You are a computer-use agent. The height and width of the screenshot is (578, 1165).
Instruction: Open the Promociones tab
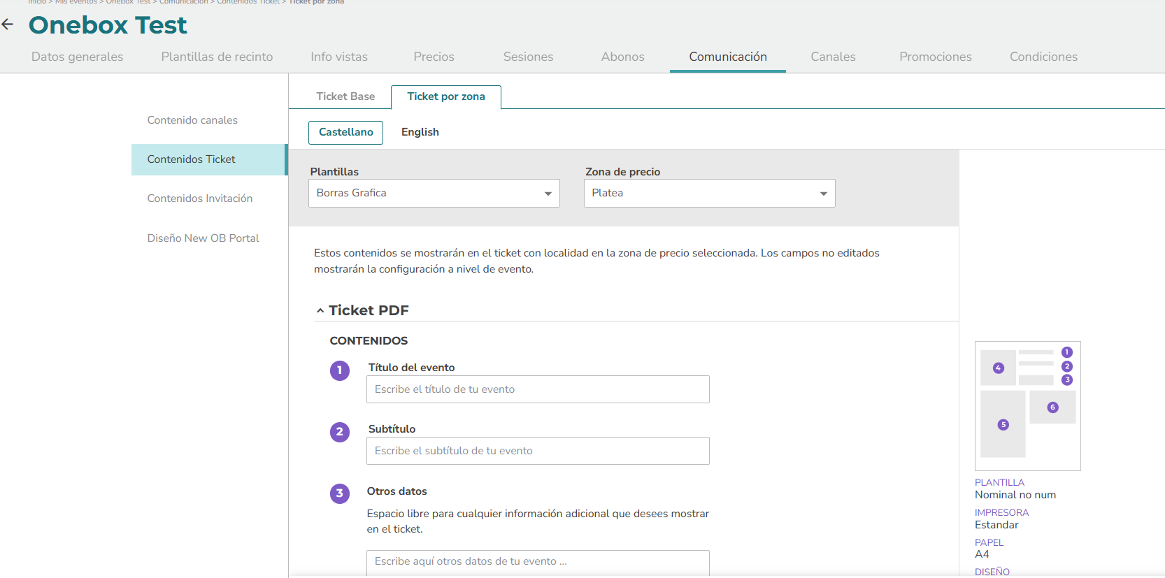(936, 57)
